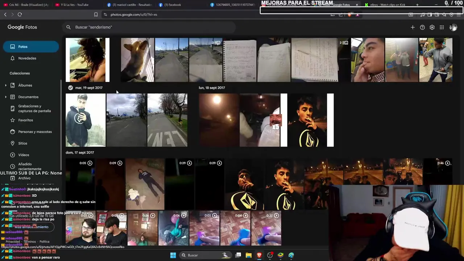Open the person lying on ground photo
Screen dimensions: 464x261
pos(145,184)
